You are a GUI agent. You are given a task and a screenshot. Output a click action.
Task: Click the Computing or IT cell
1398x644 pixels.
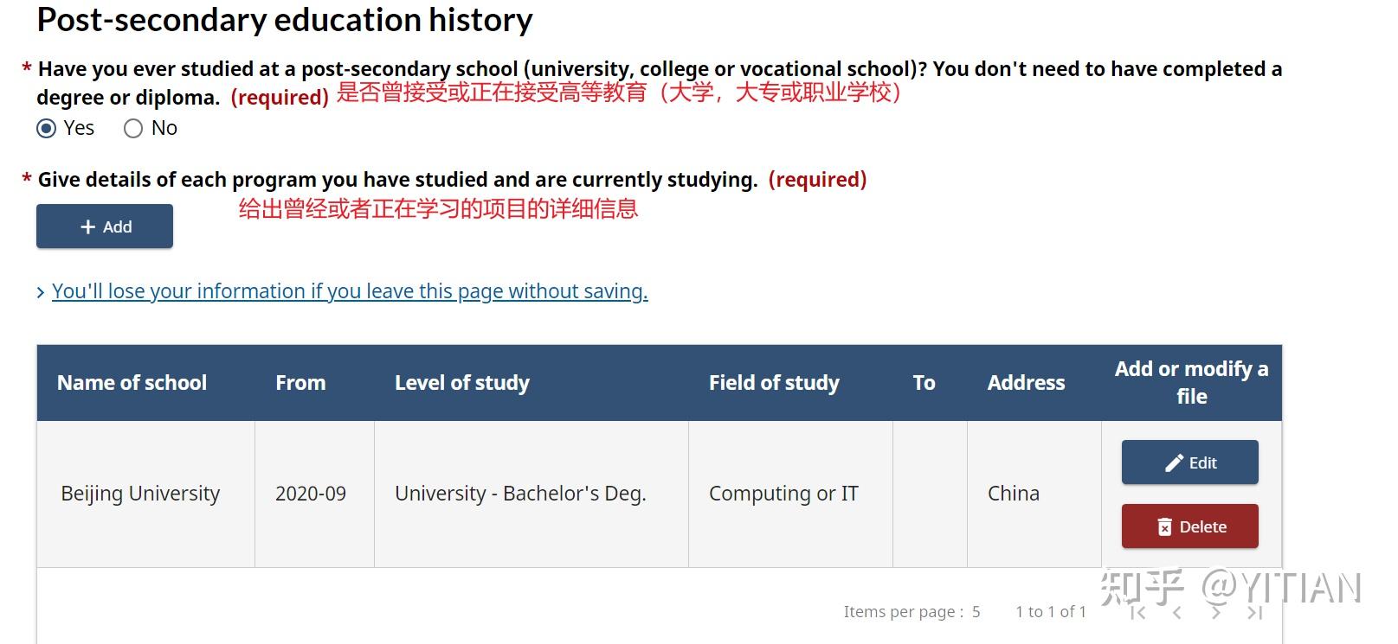tap(783, 494)
